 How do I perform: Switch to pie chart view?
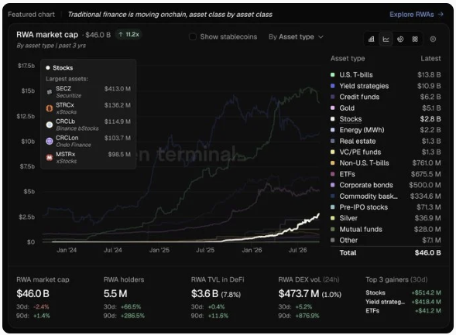pos(400,39)
